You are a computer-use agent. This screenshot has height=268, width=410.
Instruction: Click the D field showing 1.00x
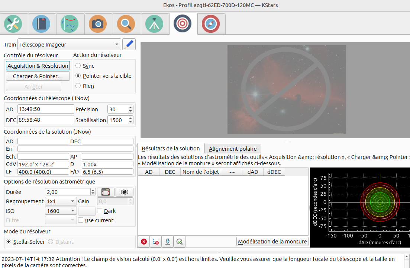tap(107, 165)
